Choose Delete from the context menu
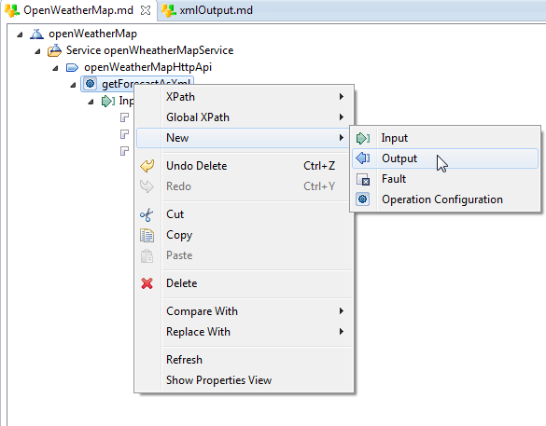546x426 pixels. pos(244,283)
